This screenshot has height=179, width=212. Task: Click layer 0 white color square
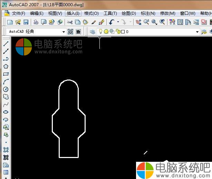(123, 32)
